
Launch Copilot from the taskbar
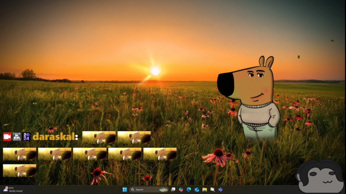(181, 190)
